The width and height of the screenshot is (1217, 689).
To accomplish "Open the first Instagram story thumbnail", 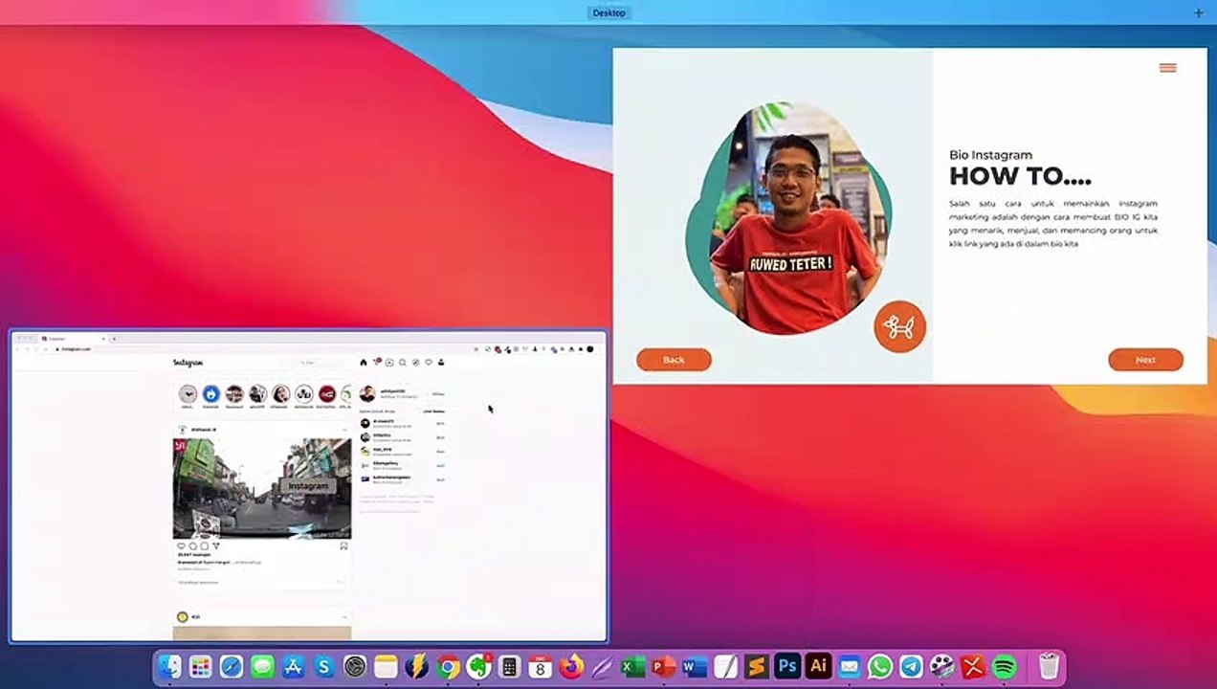I will click(188, 394).
